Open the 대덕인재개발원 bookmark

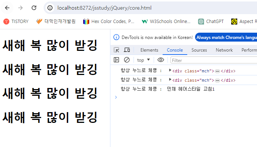(56, 22)
